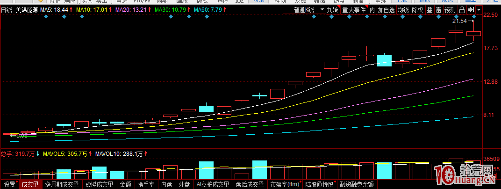The image size is (501, 189).
Task: Open the 重大事件 major events button
Action: pos(353,9)
